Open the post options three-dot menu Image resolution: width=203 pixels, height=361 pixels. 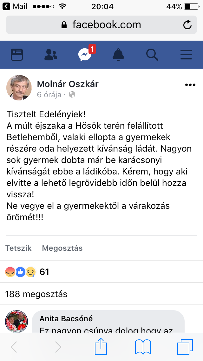click(x=190, y=85)
